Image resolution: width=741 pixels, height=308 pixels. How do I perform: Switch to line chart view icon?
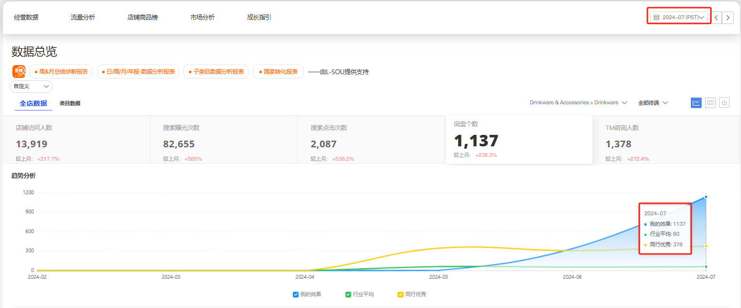point(696,102)
